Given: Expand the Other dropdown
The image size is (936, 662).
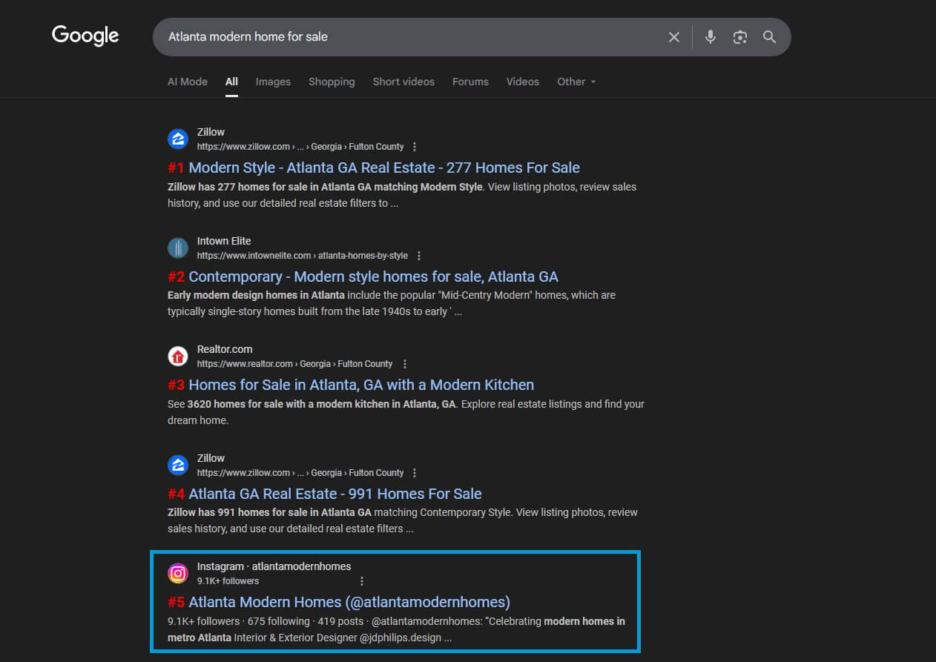Looking at the screenshot, I should [x=576, y=82].
